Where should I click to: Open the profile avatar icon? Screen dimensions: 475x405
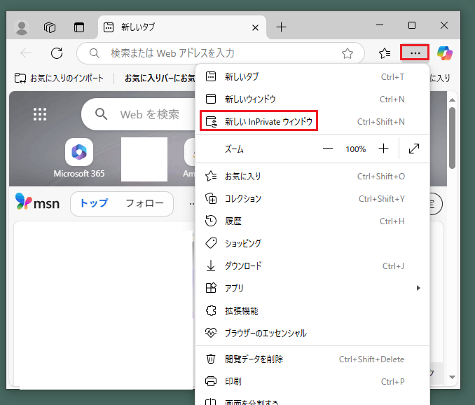[22, 27]
